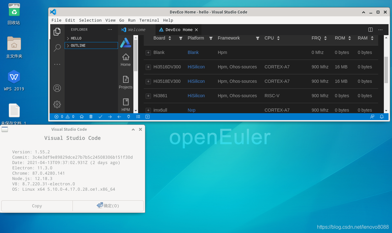392x233 pixels.
Task: Show additional views ellipsis in activity bar
Action: [57, 64]
